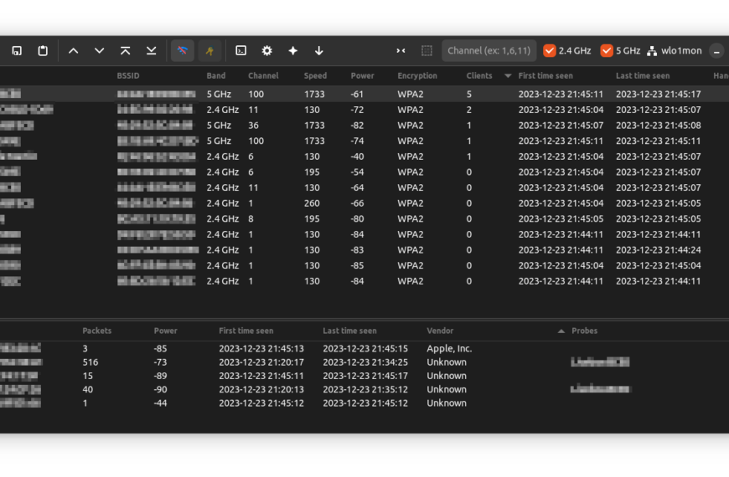Click last seen 2023-12-23 21:45:17 in AP table

(659, 95)
